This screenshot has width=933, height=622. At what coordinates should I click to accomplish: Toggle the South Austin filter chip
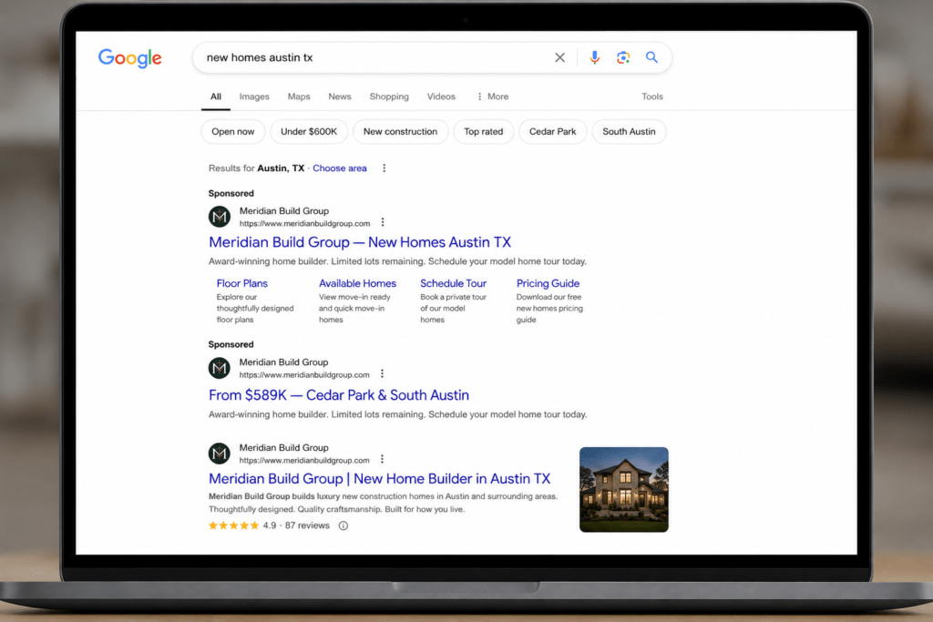click(x=629, y=131)
